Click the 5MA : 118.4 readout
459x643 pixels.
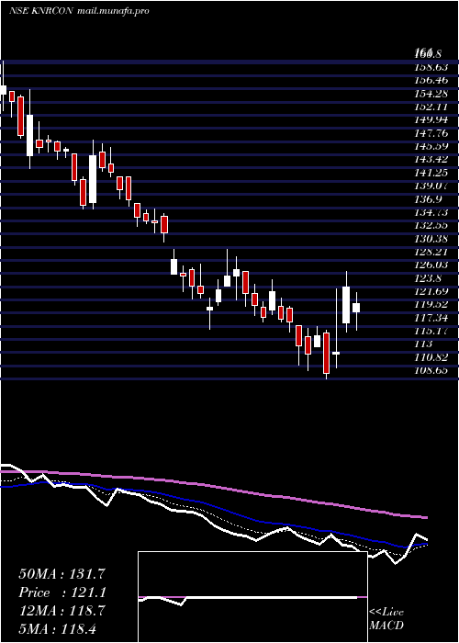(58, 628)
